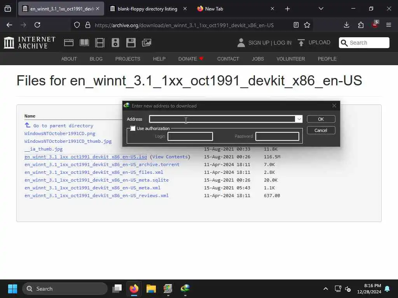Reload the current page

pyautogui.click(x=37, y=25)
